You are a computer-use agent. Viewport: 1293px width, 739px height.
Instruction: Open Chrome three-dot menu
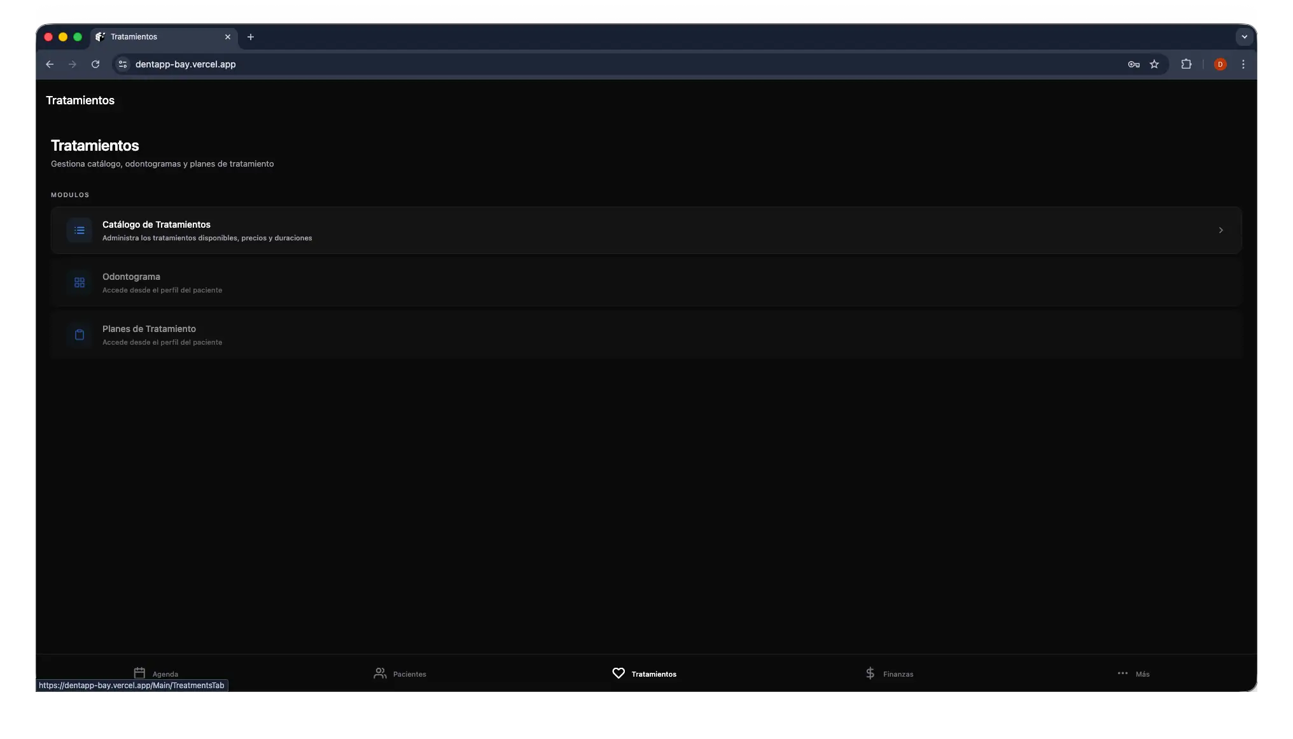(x=1243, y=64)
